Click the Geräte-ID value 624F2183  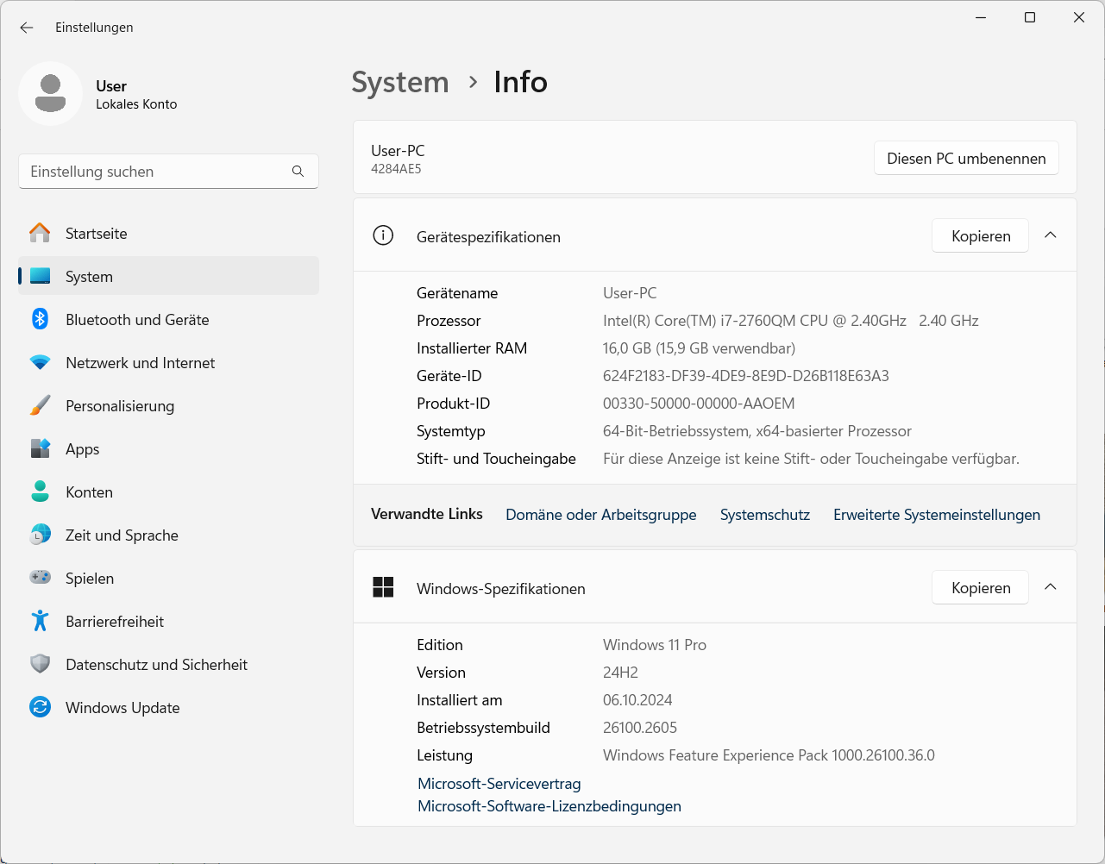click(x=745, y=376)
